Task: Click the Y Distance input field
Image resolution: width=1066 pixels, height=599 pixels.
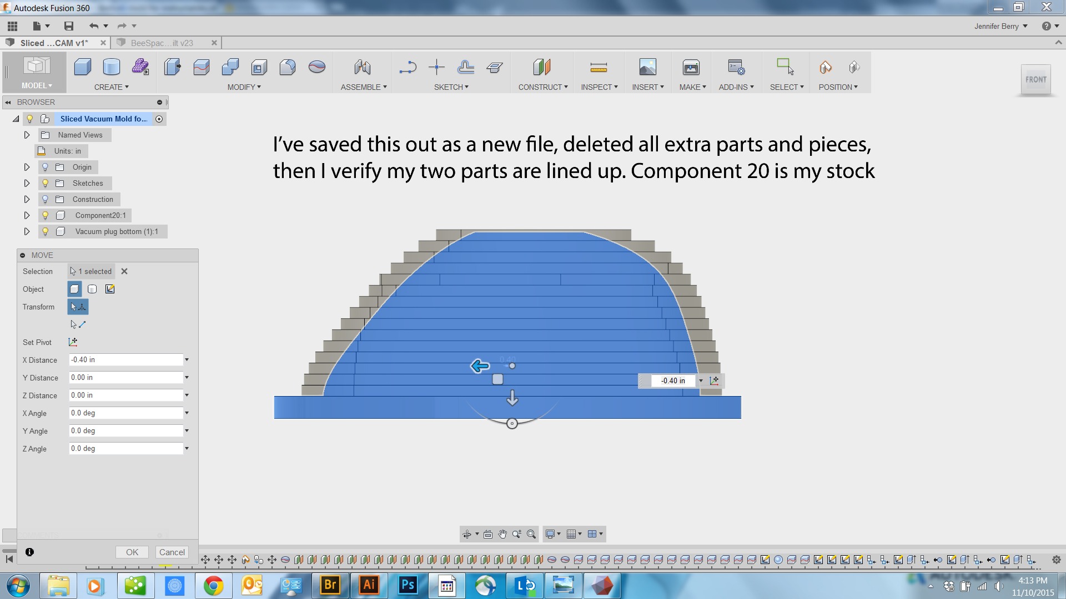Action: point(125,378)
